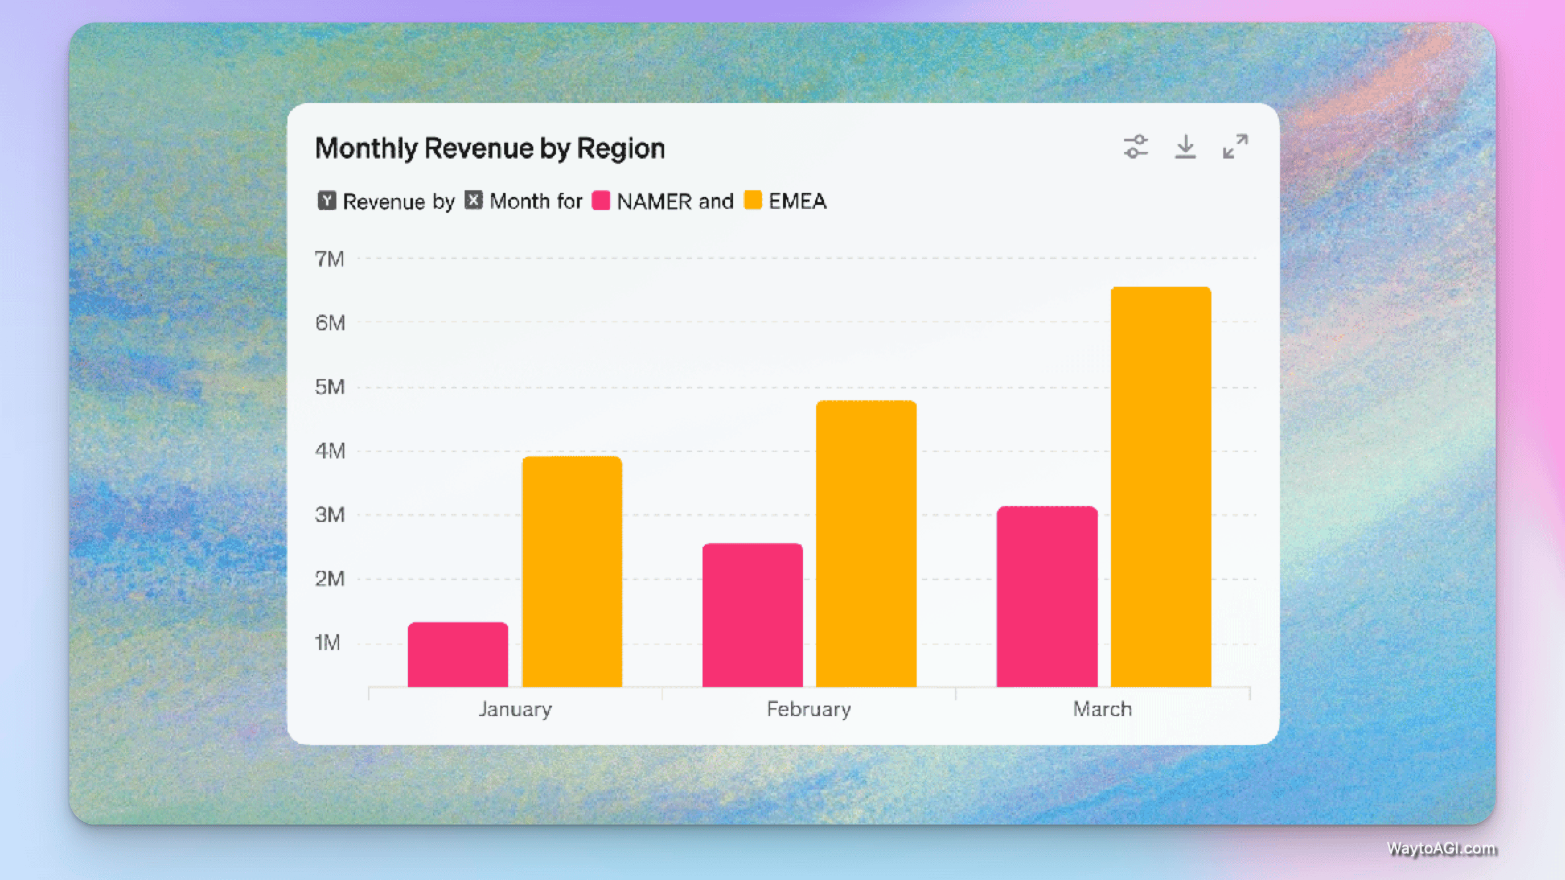Click the 'Month for' legend text
Viewport: 1565px width, 880px height.
click(x=536, y=201)
